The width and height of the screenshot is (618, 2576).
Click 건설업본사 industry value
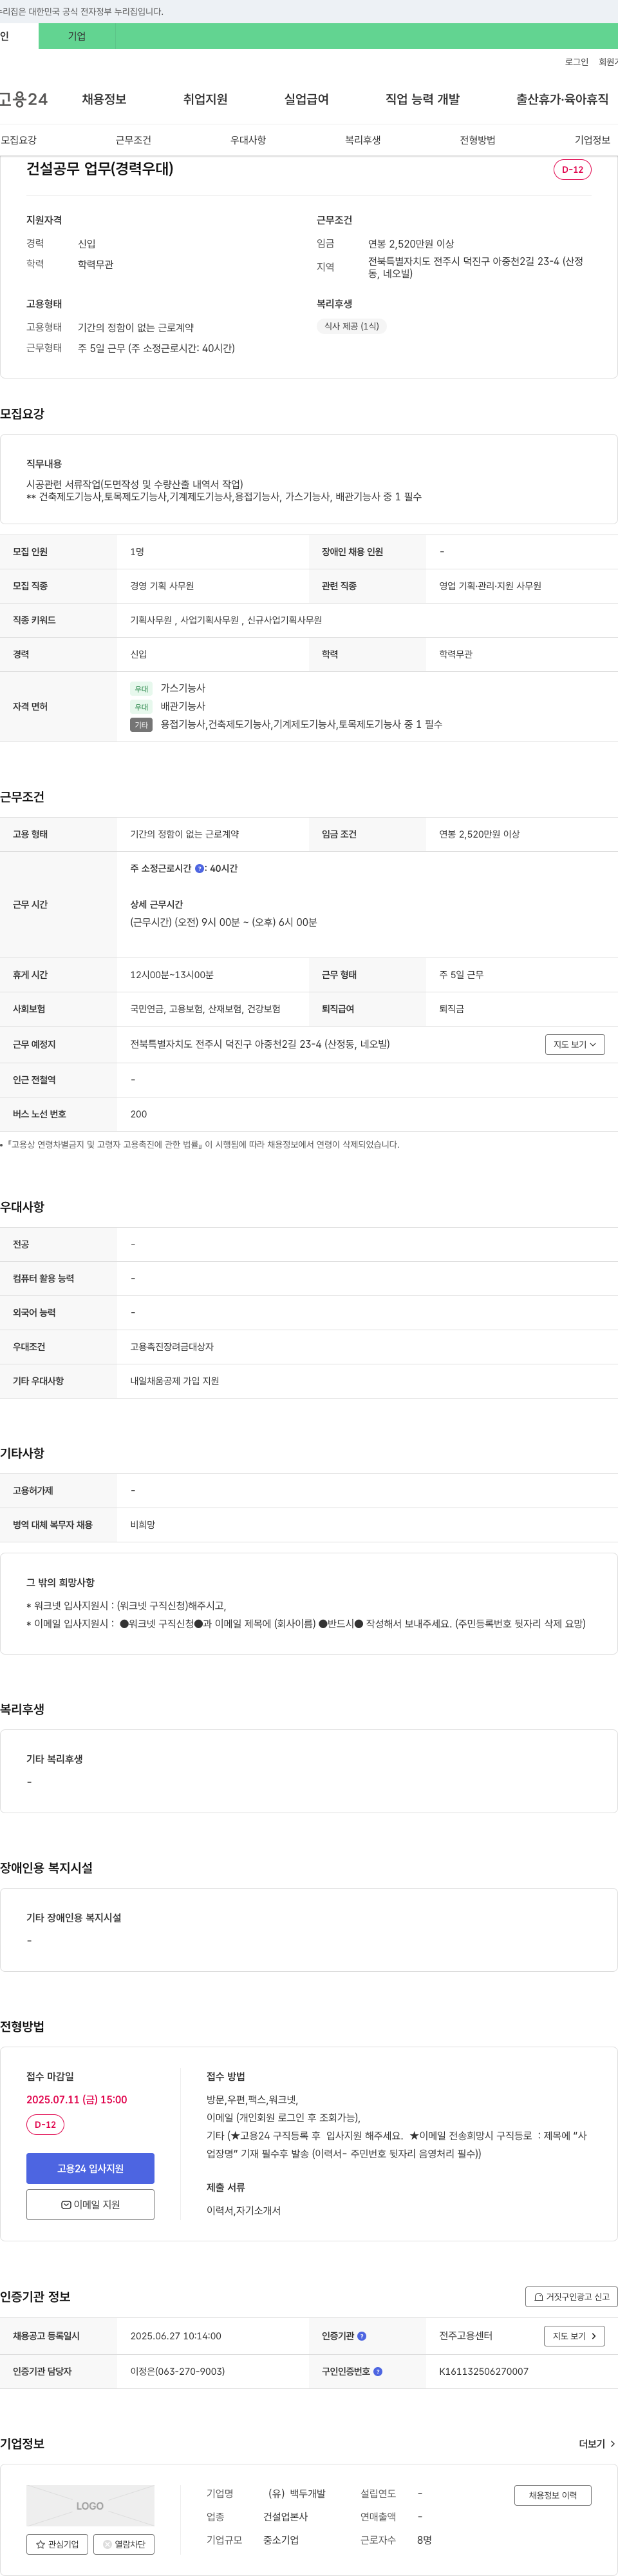pyautogui.click(x=286, y=2516)
